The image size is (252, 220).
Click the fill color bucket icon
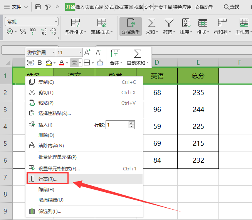click(49, 63)
